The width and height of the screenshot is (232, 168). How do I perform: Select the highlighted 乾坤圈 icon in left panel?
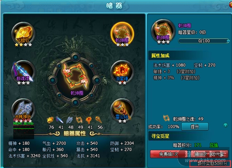click(122, 34)
